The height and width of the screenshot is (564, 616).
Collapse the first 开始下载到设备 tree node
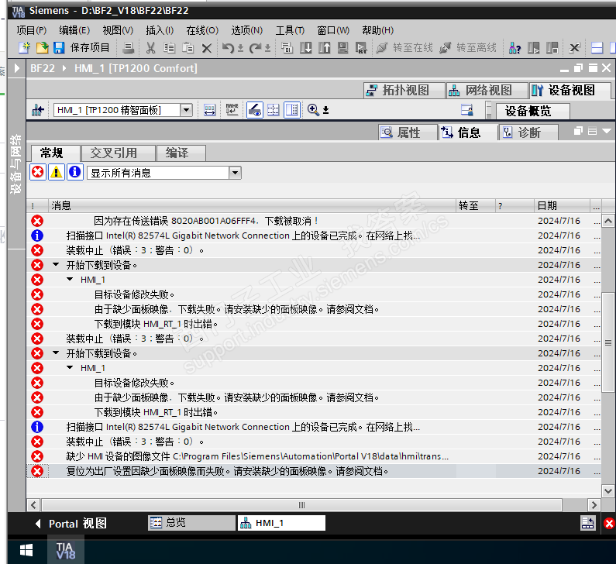point(56,265)
